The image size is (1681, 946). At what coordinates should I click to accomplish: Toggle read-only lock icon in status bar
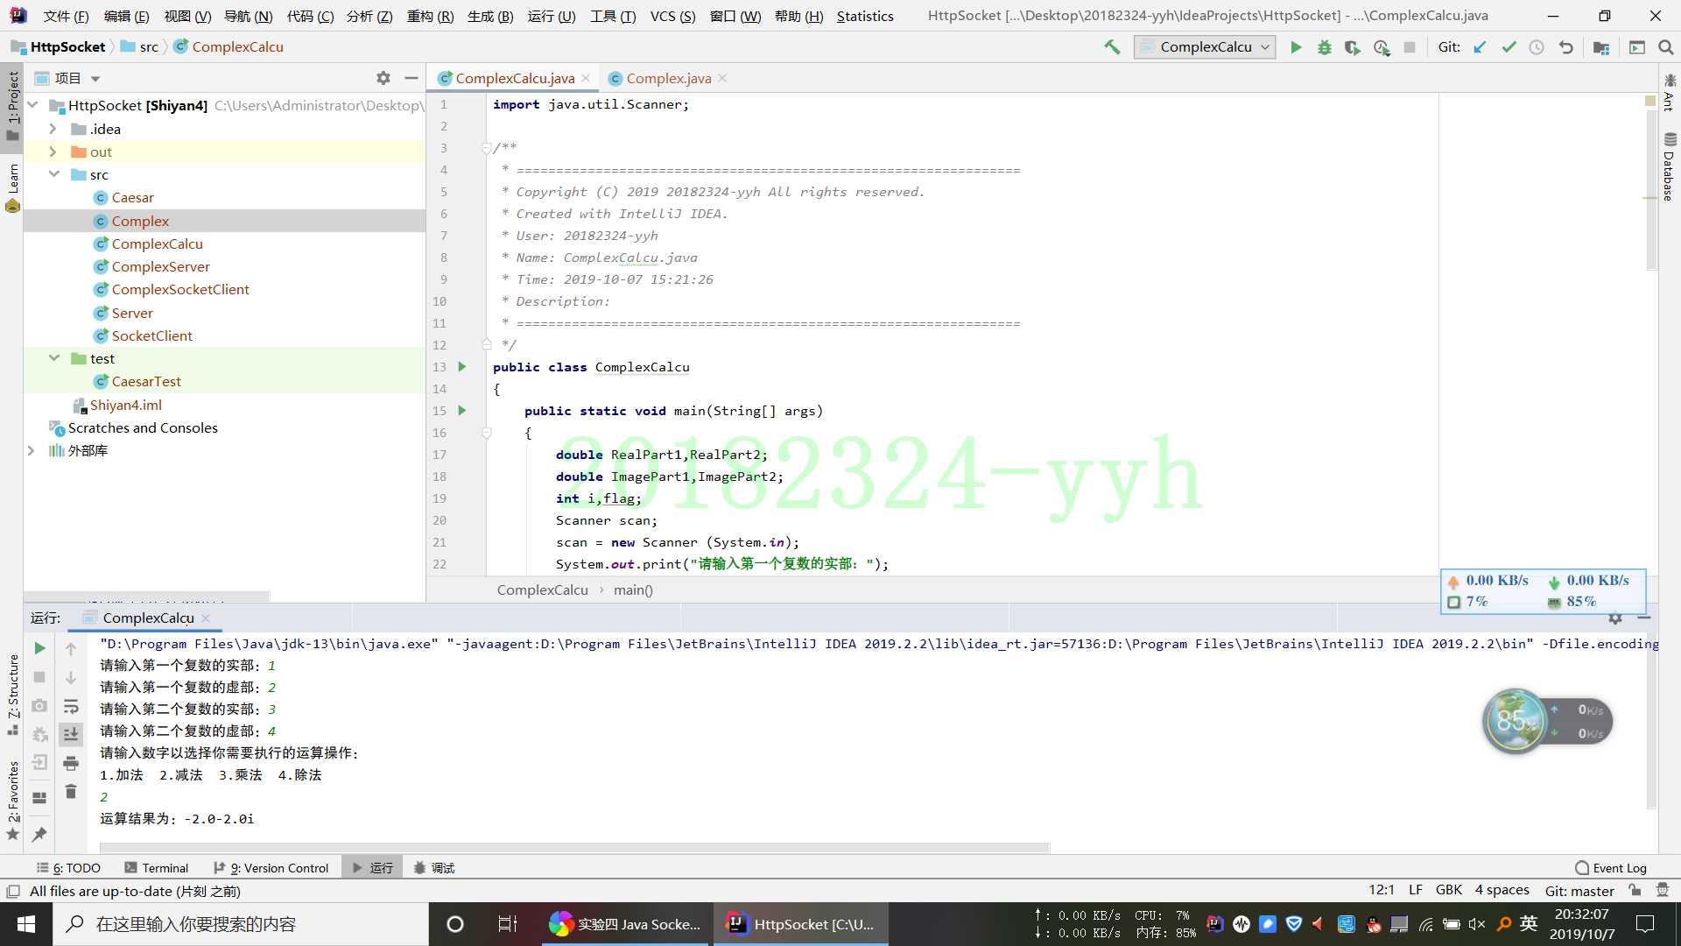[1635, 891]
